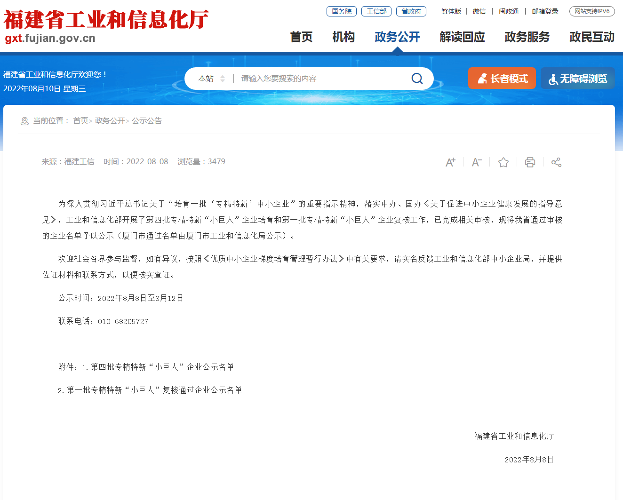Image resolution: width=623 pixels, height=500 pixels.
Task: Click the star favorite icon
Action: 503,162
